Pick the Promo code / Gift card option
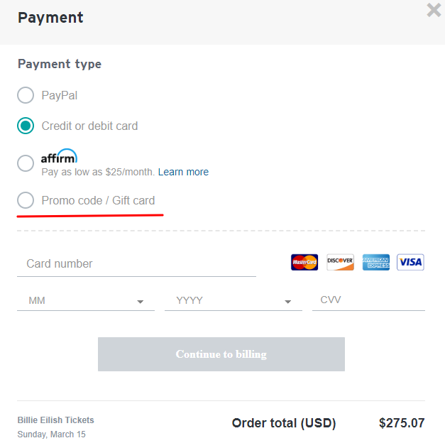 pyautogui.click(x=26, y=201)
